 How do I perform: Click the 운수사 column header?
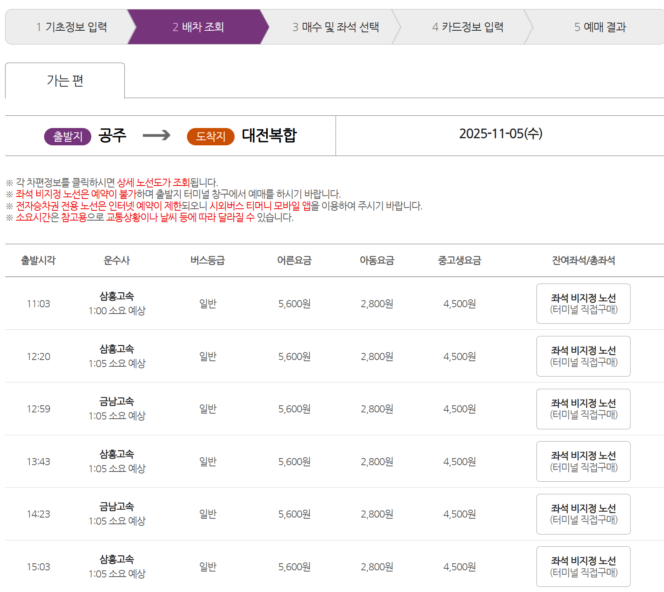(x=117, y=260)
